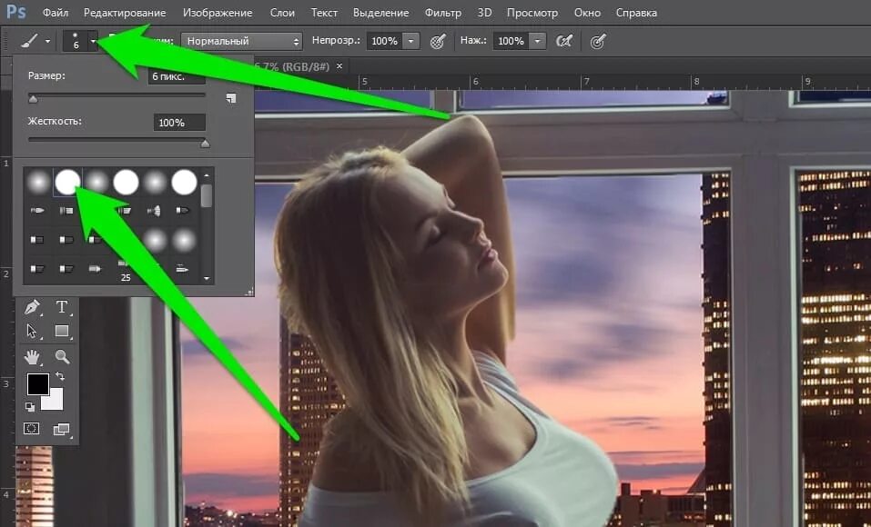Viewport: 871px width, 527px height.
Task: Select the brush preset labeled 25
Action: click(126, 270)
